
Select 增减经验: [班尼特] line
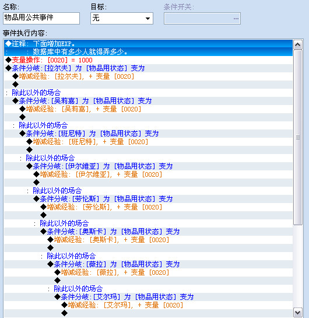149,142
